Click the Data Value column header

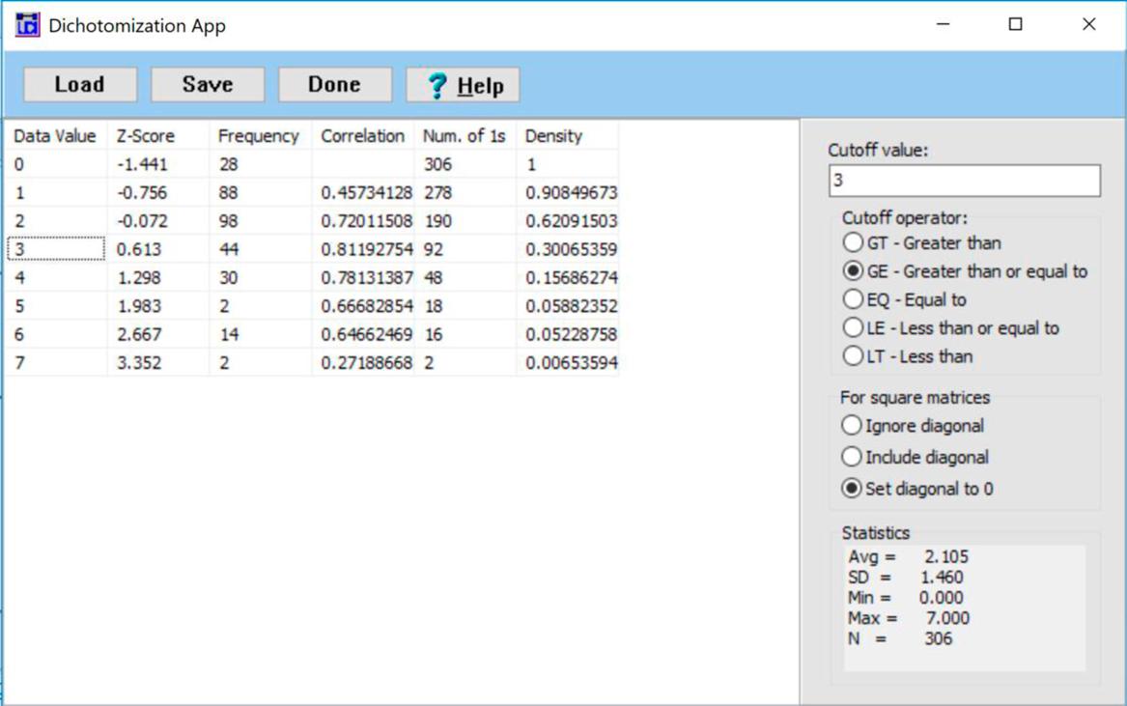coord(55,136)
